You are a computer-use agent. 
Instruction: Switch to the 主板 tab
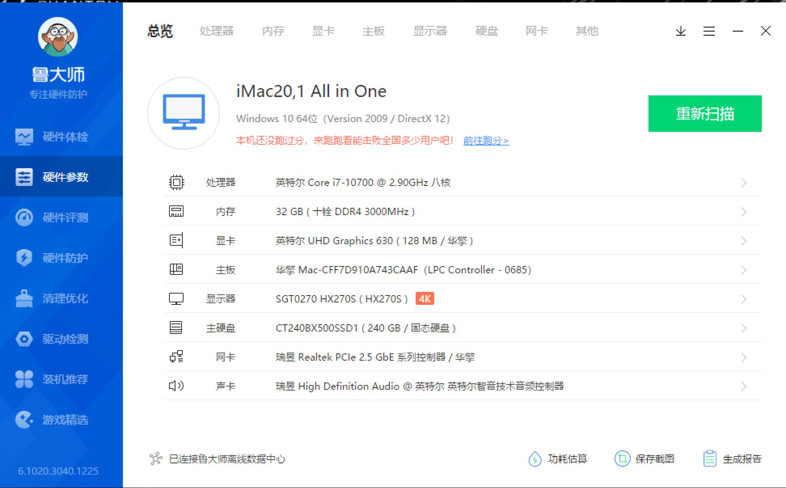point(374,31)
